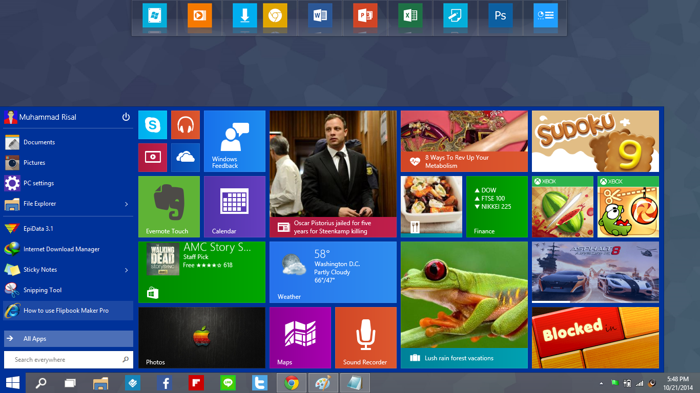Open taskbar Search magnifier
This screenshot has width=700, height=393.
point(41,383)
